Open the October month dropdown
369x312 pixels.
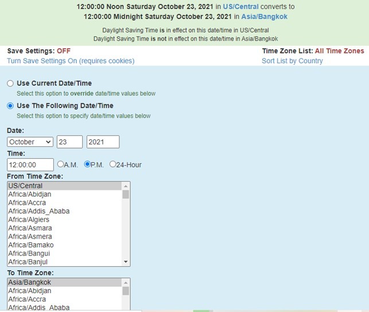[x=30, y=142]
